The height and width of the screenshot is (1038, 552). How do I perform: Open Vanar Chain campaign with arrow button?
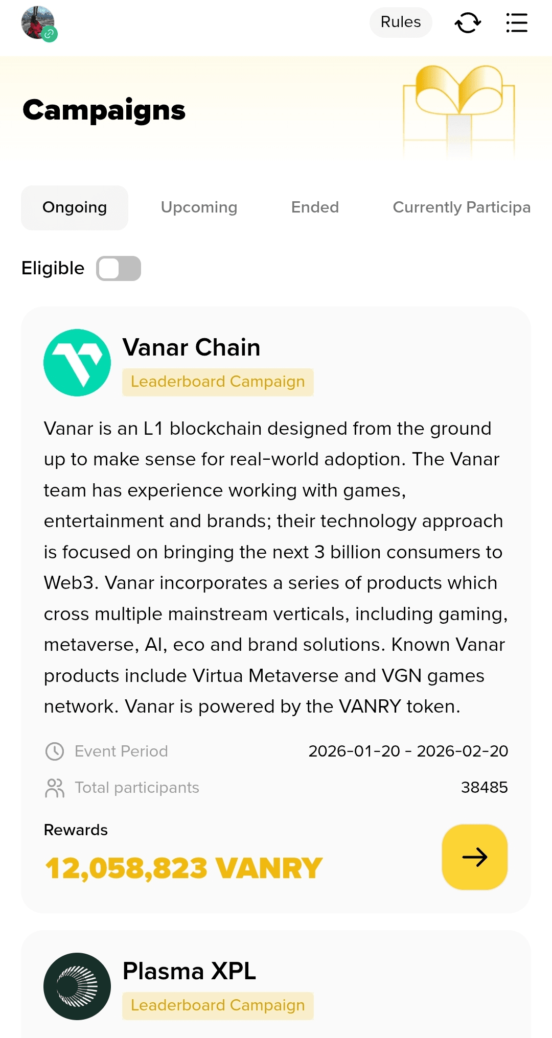[474, 857]
